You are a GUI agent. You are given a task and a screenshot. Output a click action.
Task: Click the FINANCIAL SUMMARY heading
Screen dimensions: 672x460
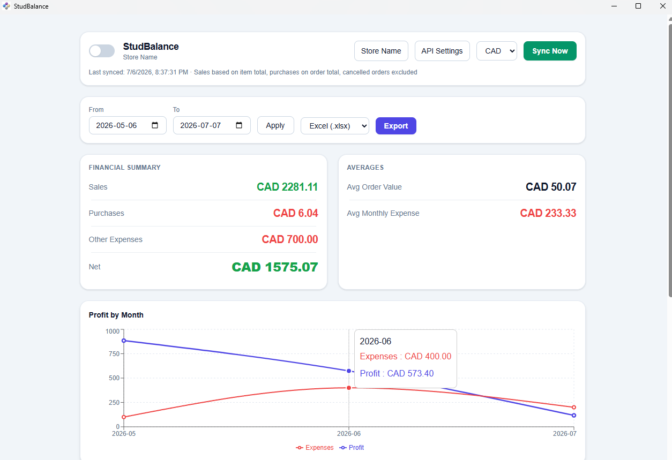tap(125, 168)
